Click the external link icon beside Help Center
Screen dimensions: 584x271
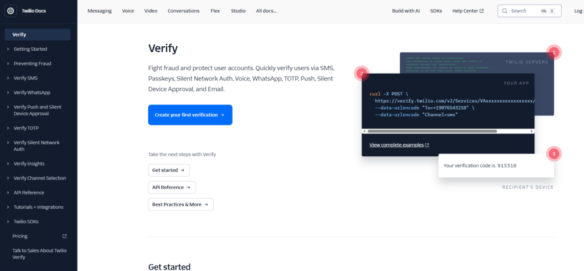click(481, 11)
